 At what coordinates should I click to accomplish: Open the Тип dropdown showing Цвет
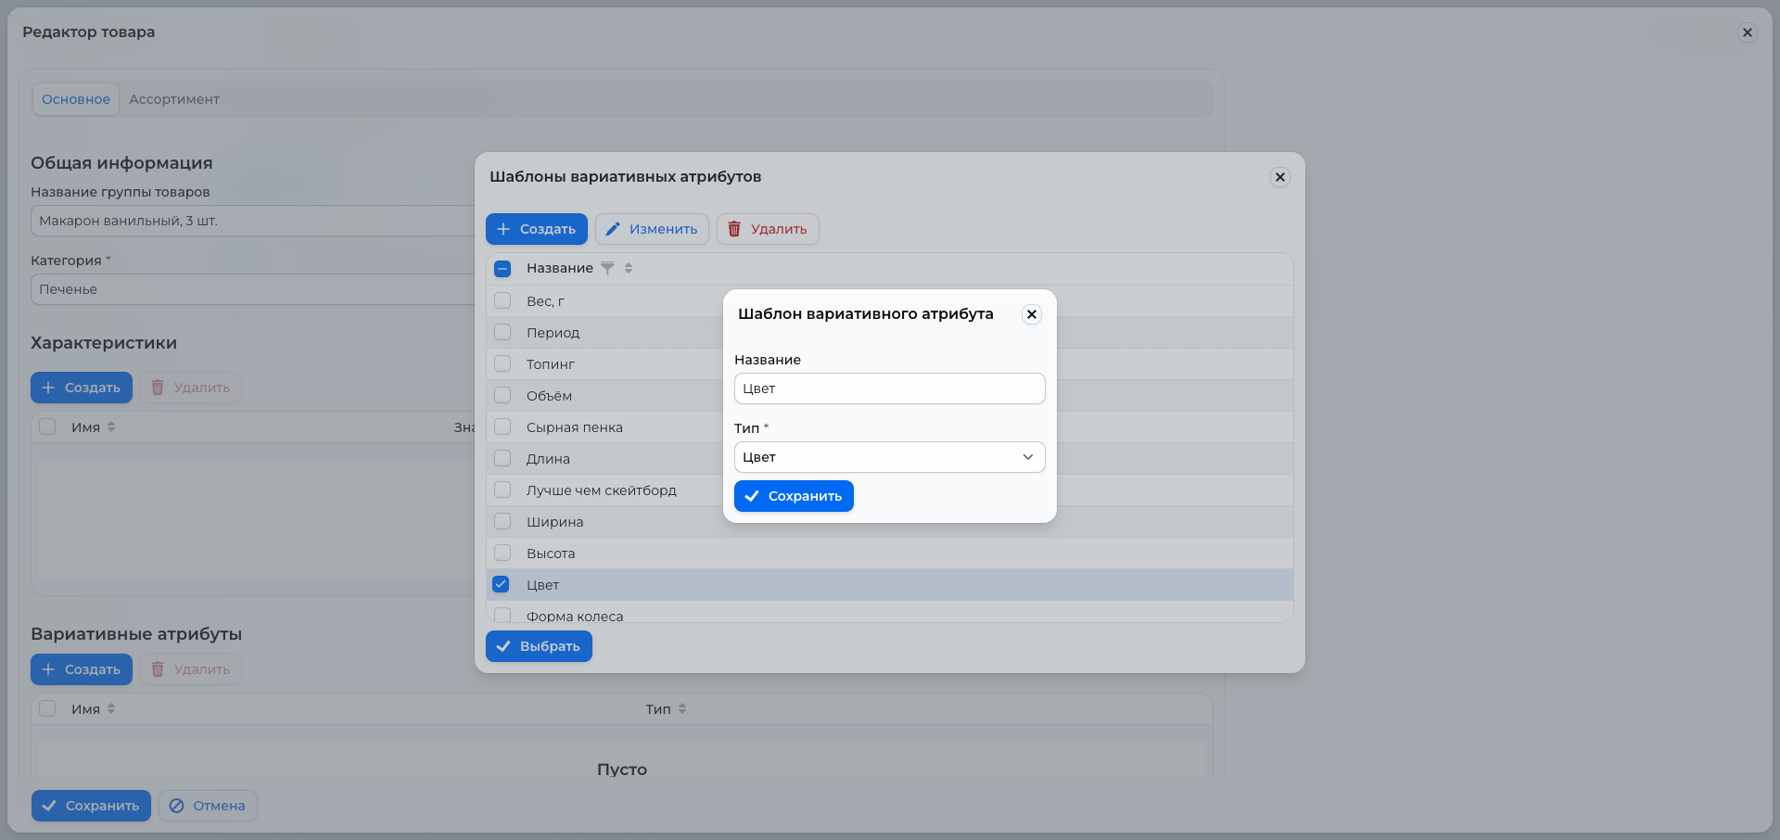890,457
